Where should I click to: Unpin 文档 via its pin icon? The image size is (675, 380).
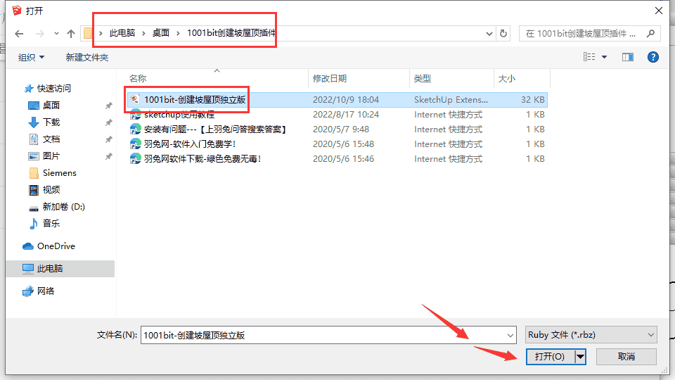point(108,139)
